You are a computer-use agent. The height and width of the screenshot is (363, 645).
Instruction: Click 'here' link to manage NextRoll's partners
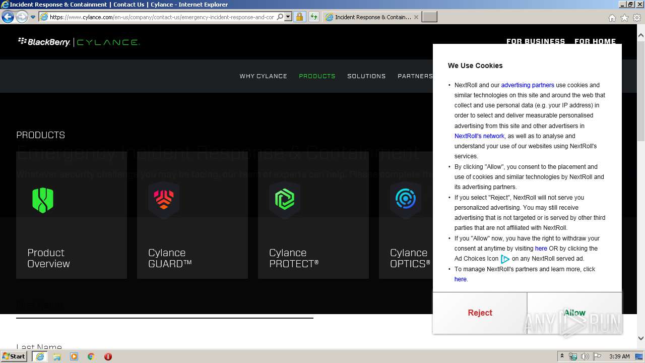pos(461,279)
